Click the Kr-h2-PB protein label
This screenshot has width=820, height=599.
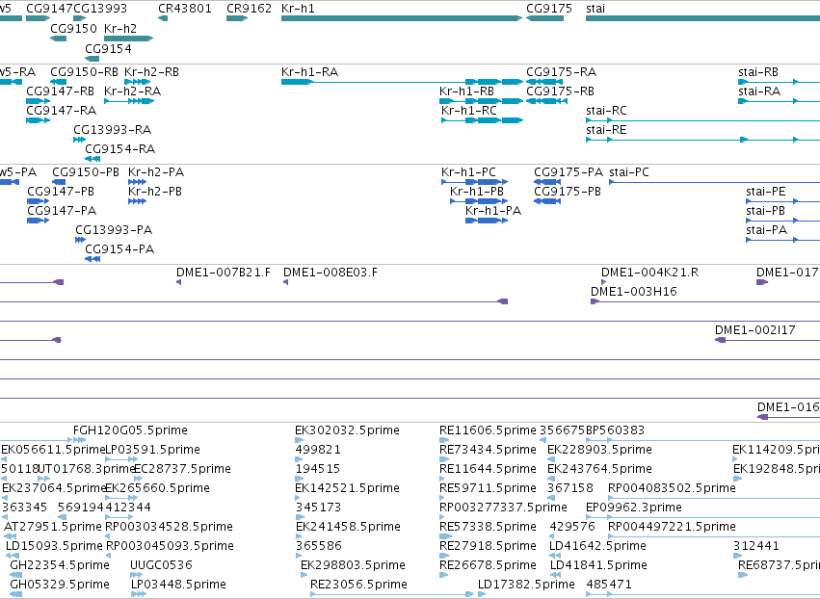[x=155, y=192]
